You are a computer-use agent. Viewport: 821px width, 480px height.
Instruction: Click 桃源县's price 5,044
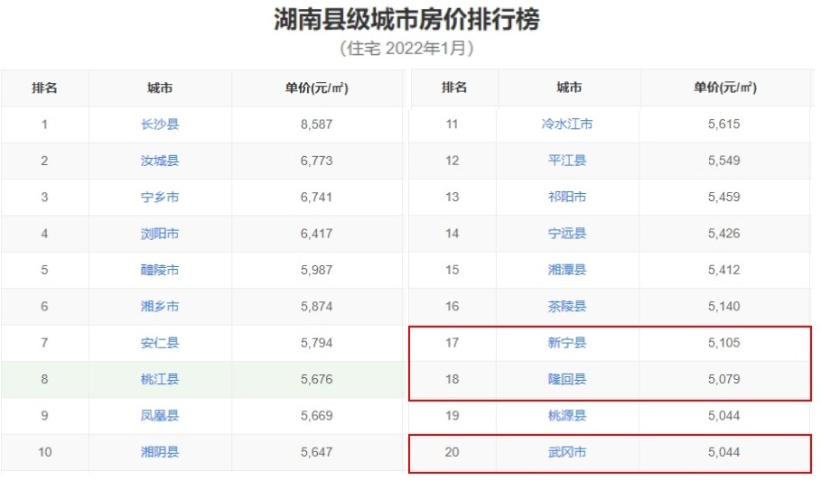tap(724, 416)
